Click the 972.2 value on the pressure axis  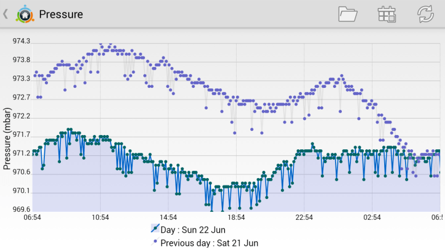(22, 116)
